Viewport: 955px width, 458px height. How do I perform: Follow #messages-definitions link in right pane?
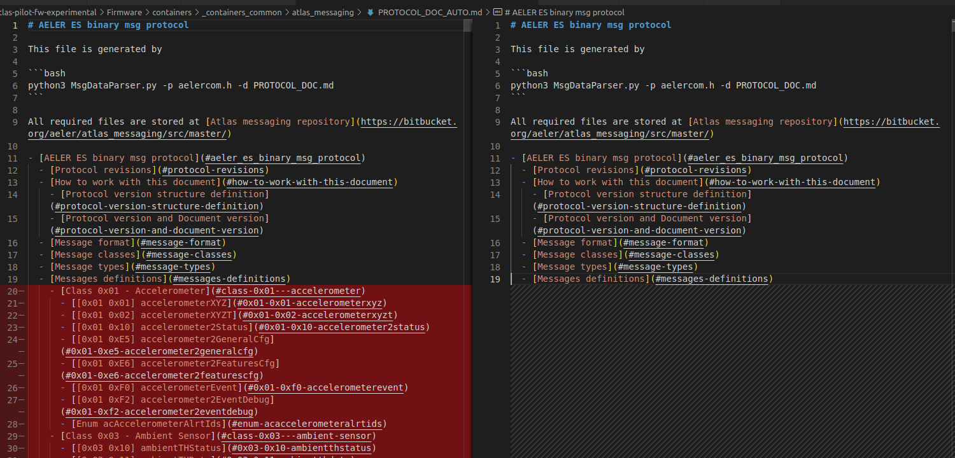pos(712,279)
